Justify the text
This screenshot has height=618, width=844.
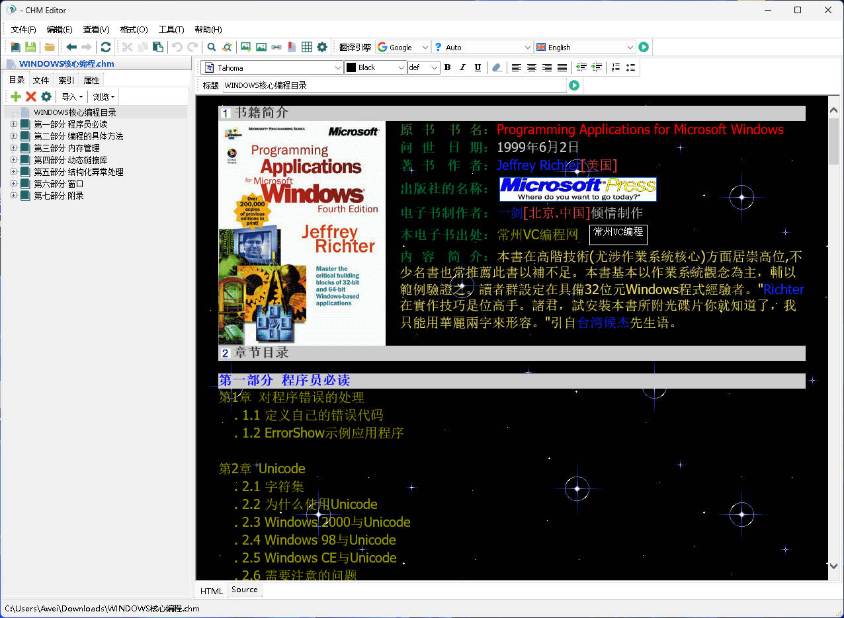click(562, 67)
